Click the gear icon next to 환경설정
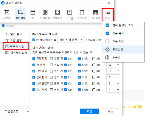Viewport: 149px width, 116px height. (x=107, y=49)
